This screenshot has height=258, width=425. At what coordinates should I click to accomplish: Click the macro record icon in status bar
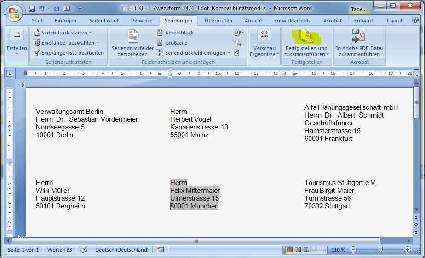(x=160, y=250)
